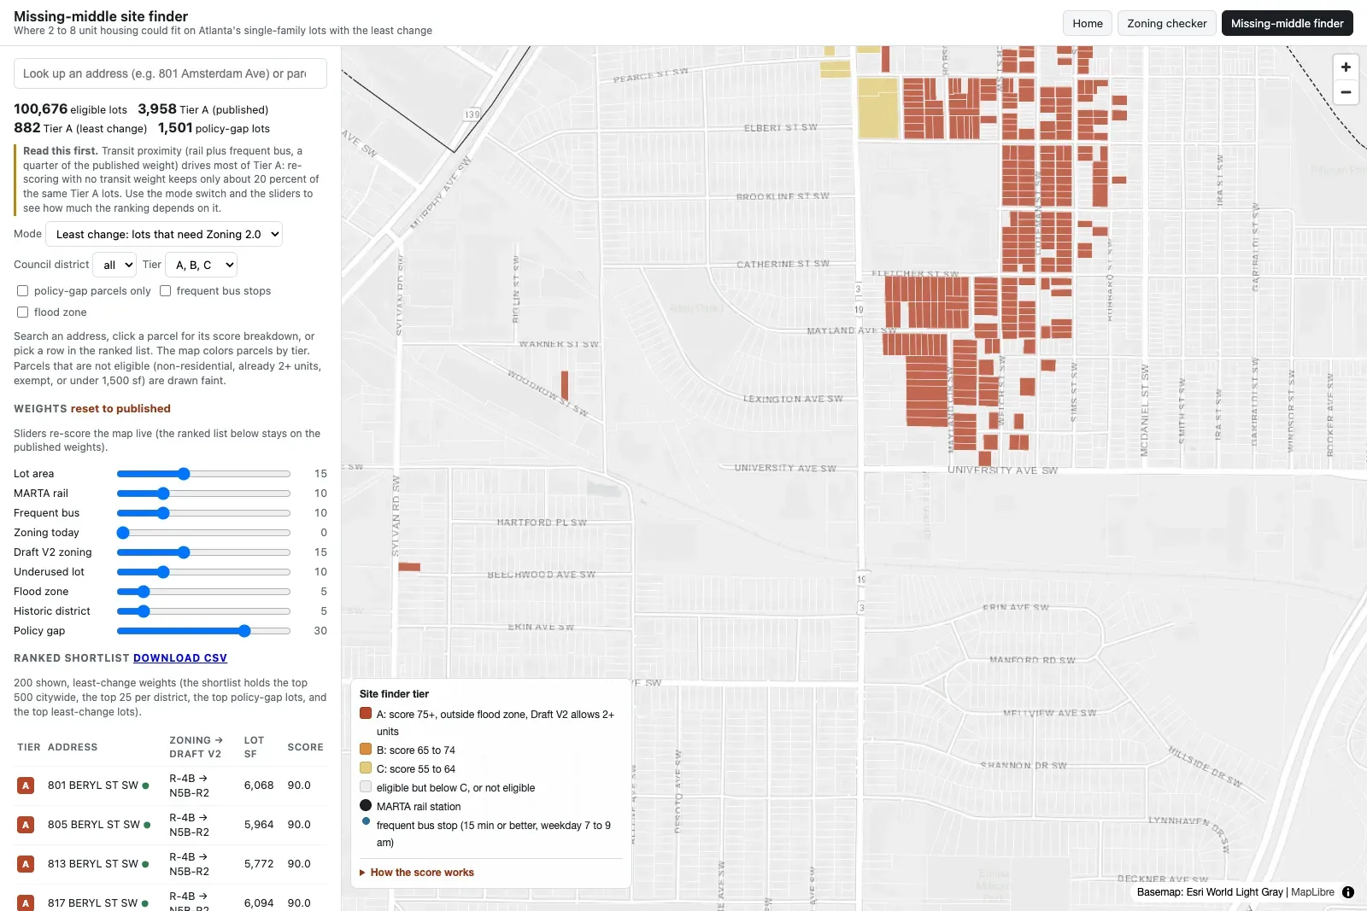Click Tier A badge for 801 BERYL ST SW
1367x911 pixels.
tap(26, 785)
